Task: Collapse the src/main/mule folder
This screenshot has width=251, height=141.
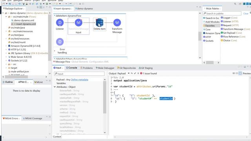Action: coord(6,16)
